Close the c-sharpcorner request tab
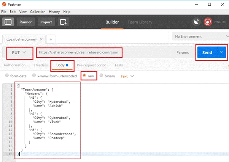This screenshot has height=162, width=229. coord(41,39)
